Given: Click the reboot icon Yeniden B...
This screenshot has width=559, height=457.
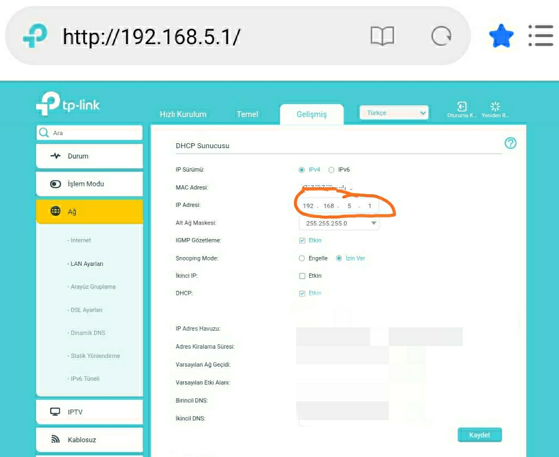Looking at the screenshot, I should click(495, 106).
